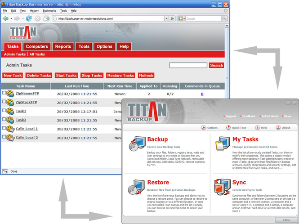
Task: Select the Calin Local 1 checkbox
Action: point(4,128)
